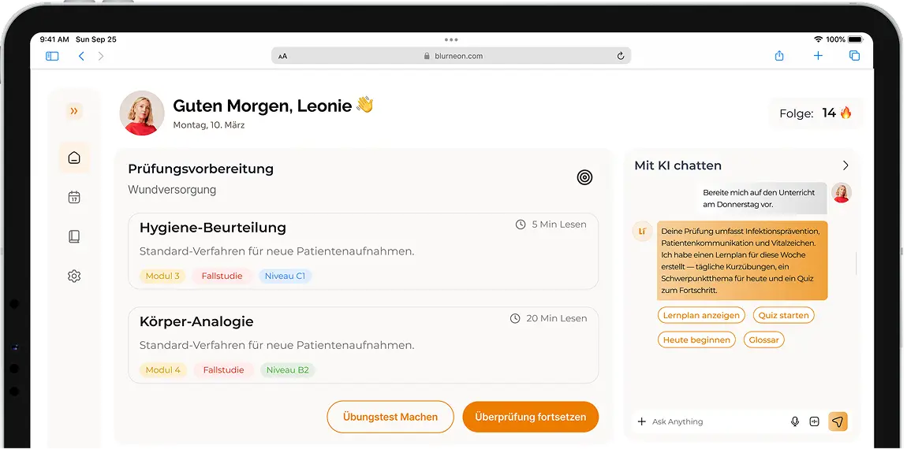907x449 pixels.
Task: Select the Modul 4 tag
Action: tap(163, 369)
